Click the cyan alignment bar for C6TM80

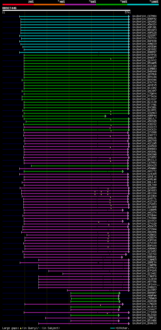point(75,16)
